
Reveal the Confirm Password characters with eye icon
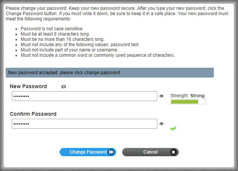pyautogui.click(x=161, y=124)
